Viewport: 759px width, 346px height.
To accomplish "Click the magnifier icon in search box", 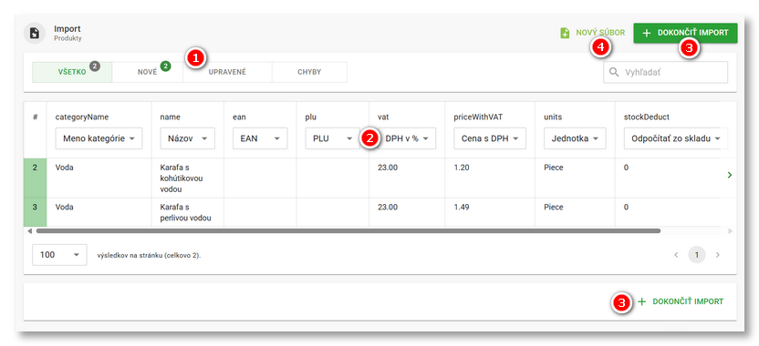I will click(614, 73).
